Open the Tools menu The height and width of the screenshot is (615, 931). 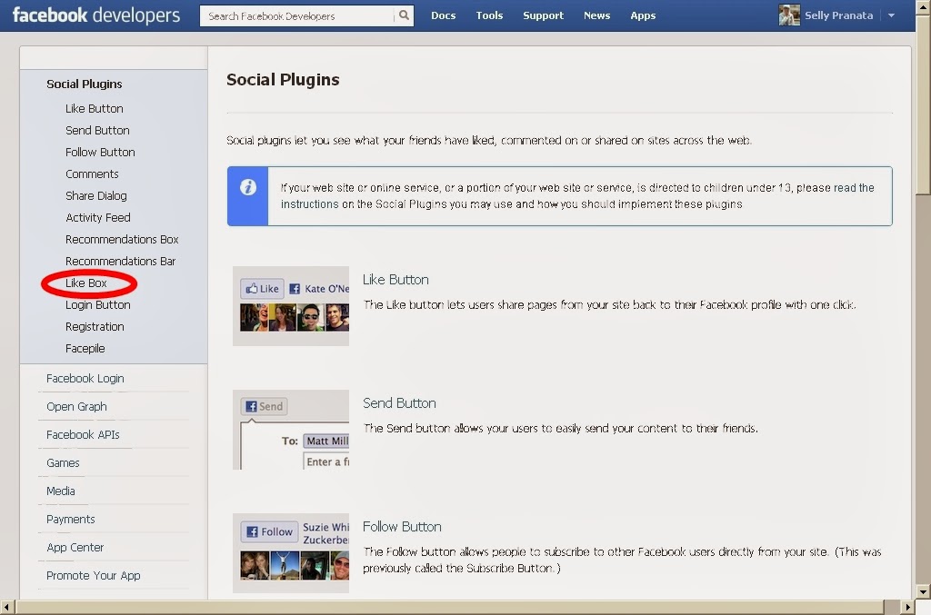[x=489, y=16]
